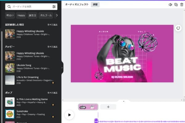185x123 pixels.
Task: Select the BEAT MUSIC text on canvas
Action: [122, 65]
